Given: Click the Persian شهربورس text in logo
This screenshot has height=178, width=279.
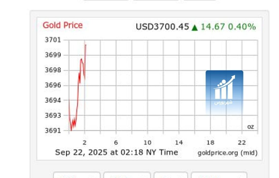Looking at the screenshot, I should (x=223, y=102).
